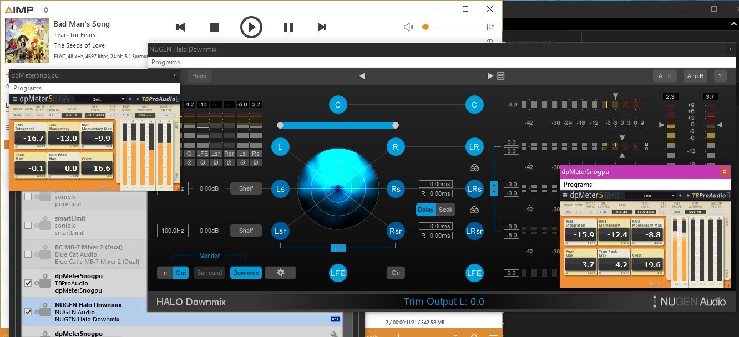
Task: Open hamburger menu in right dpMeter5
Action: tap(565, 196)
